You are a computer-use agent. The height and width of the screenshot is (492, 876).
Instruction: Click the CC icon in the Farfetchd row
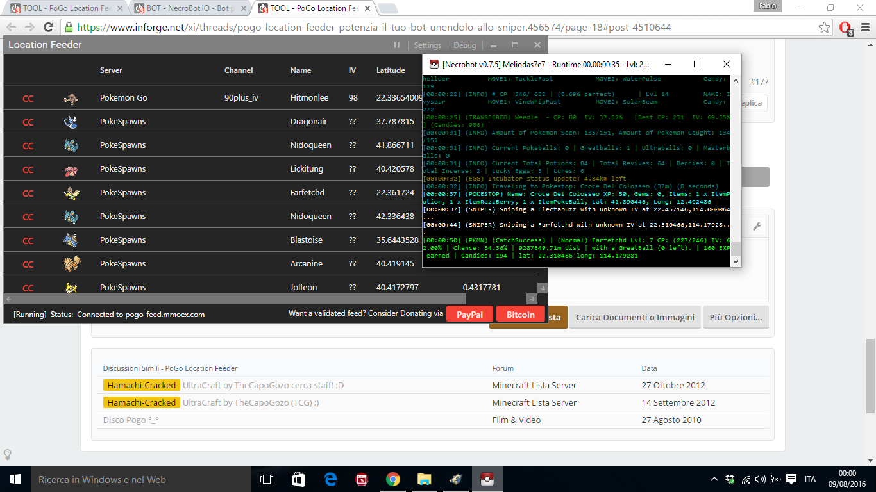(x=28, y=193)
